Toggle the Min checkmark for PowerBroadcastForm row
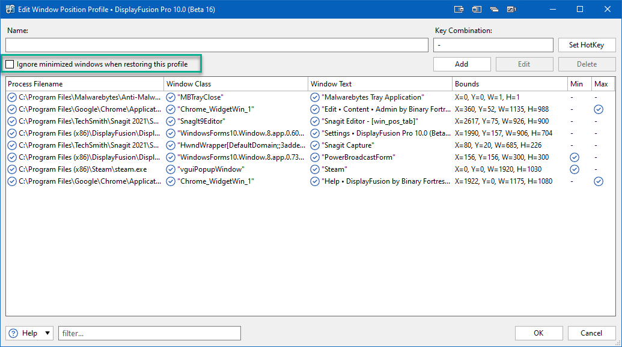This screenshot has width=622, height=347. coord(574,157)
